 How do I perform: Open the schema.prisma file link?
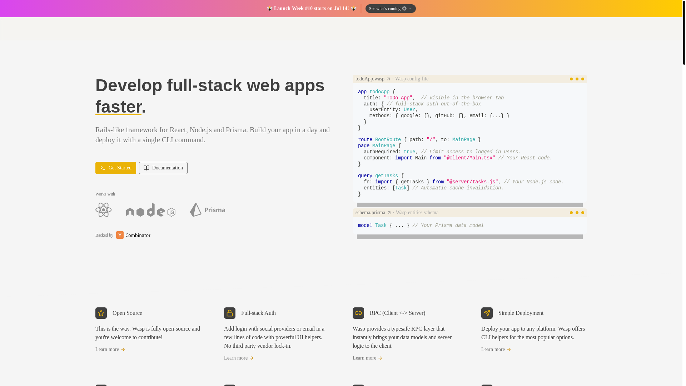tap(373, 213)
